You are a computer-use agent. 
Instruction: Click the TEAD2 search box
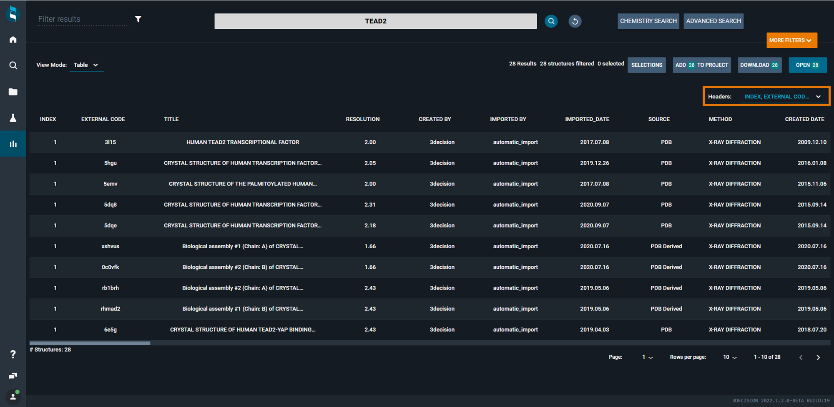point(375,21)
